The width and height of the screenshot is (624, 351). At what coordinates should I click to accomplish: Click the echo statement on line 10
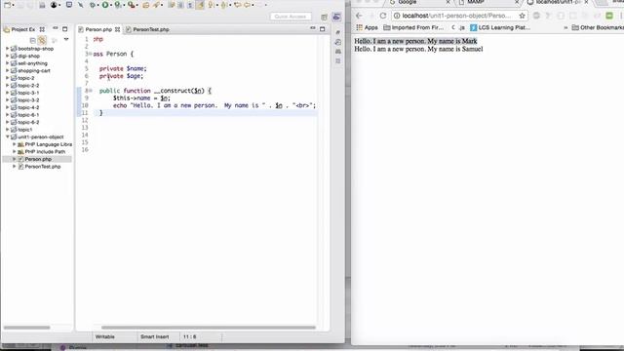coord(214,105)
